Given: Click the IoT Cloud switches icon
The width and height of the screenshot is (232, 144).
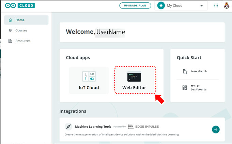Looking at the screenshot, I should [x=89, y=76].
